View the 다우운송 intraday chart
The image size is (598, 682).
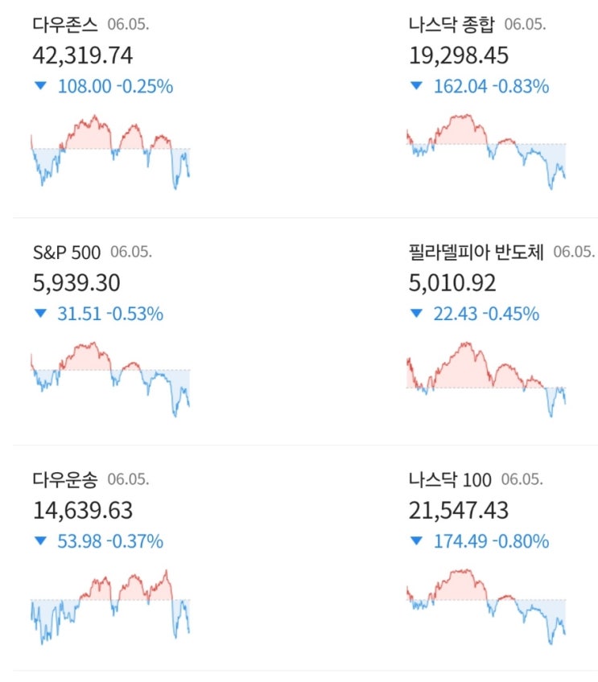click(x=110, y=606)
